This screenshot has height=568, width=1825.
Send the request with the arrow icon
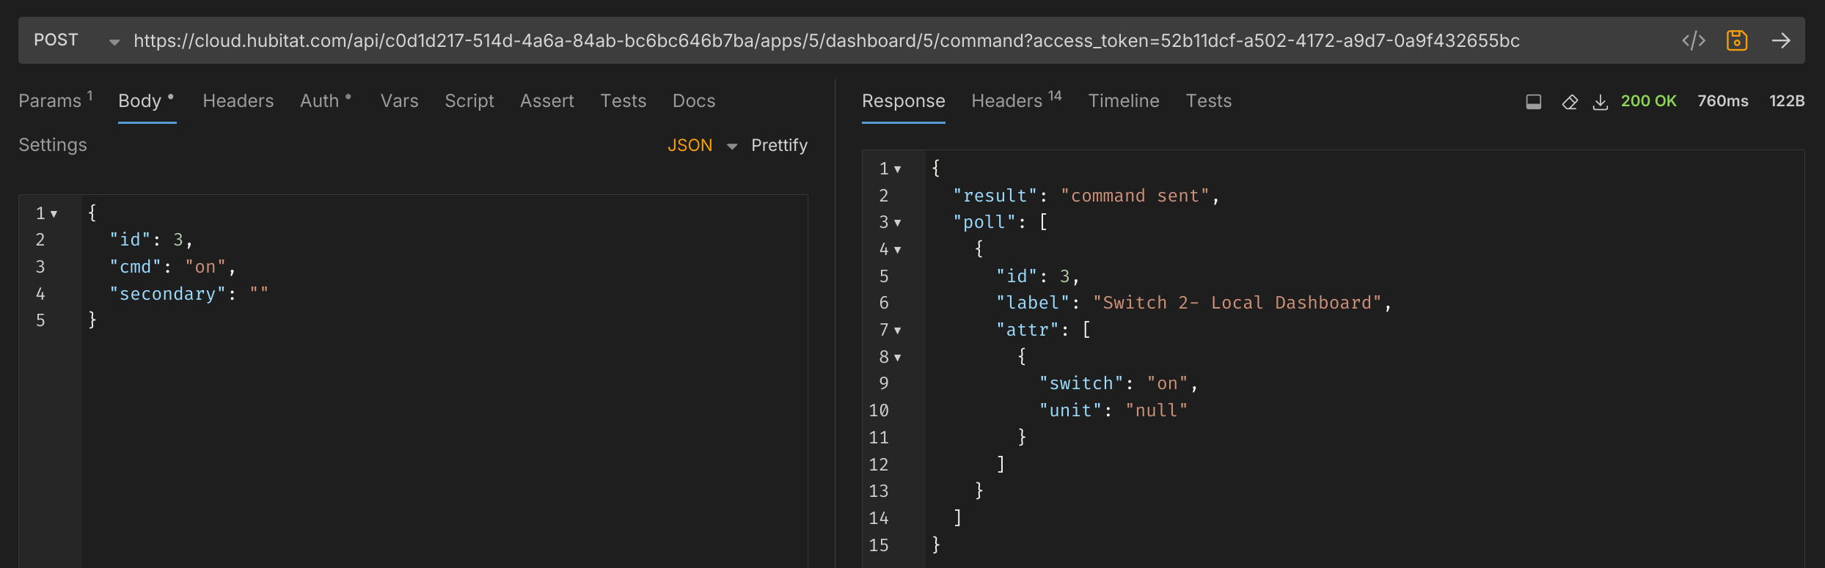(x=1781, y=41)
